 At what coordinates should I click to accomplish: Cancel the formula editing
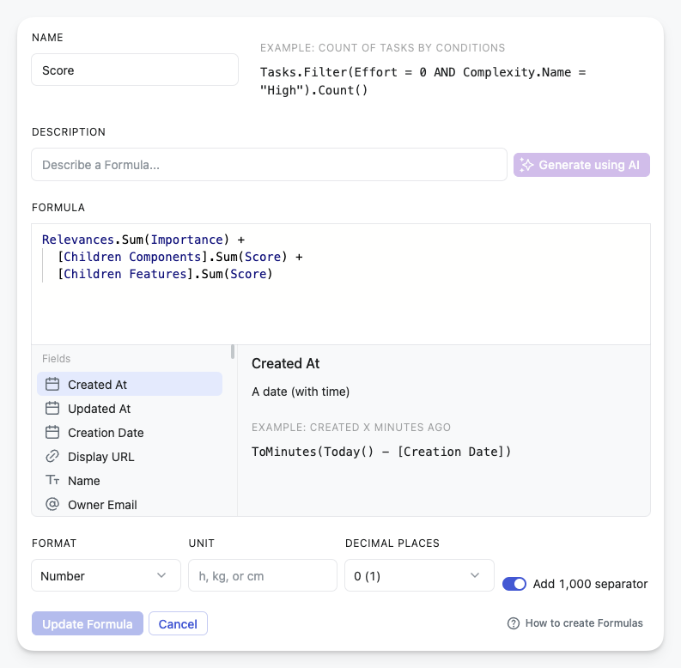point(178,623)
